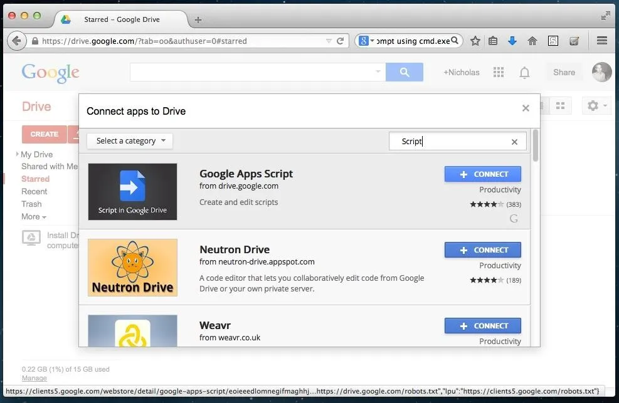This screenshot has height=403, width=619.
Task: Open Recent in the sidebar
Action: pos(34,192)
